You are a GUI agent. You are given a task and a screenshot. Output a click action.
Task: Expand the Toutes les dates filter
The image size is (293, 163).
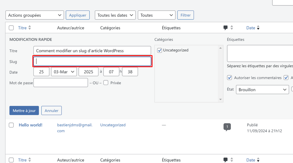tap(115, 15)
